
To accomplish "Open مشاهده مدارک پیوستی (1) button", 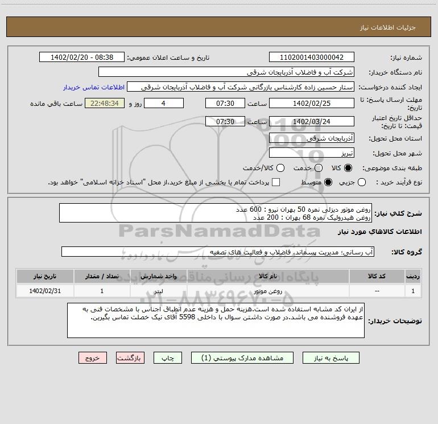I will [x=242, y=358].
